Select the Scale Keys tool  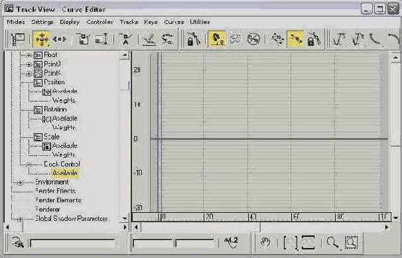click(x=83, y=39)
